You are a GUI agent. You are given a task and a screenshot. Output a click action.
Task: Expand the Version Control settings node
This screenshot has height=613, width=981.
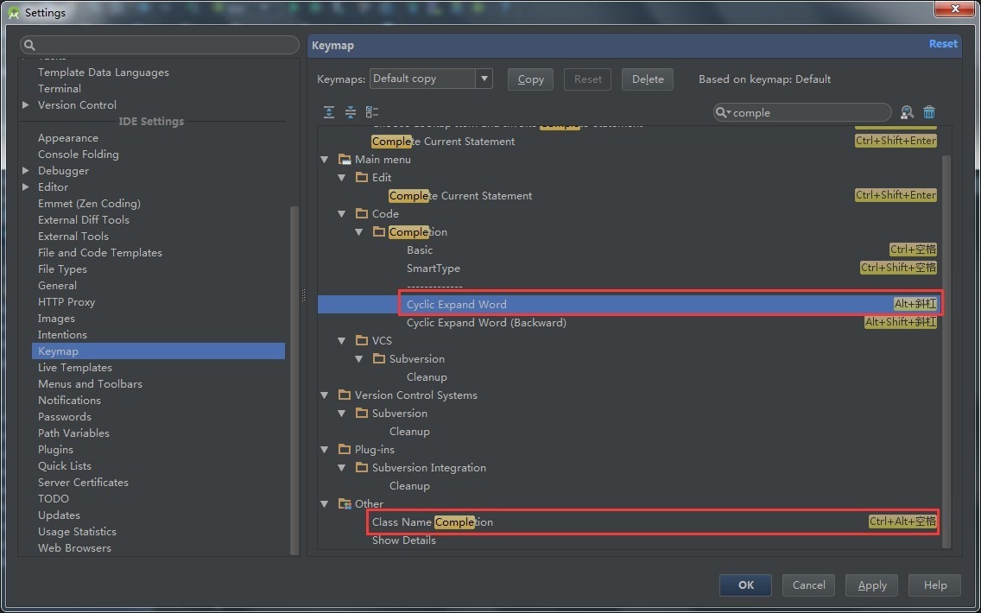pos(26,105)
